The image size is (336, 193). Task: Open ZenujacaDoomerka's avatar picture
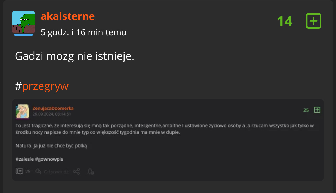[22, 111]
